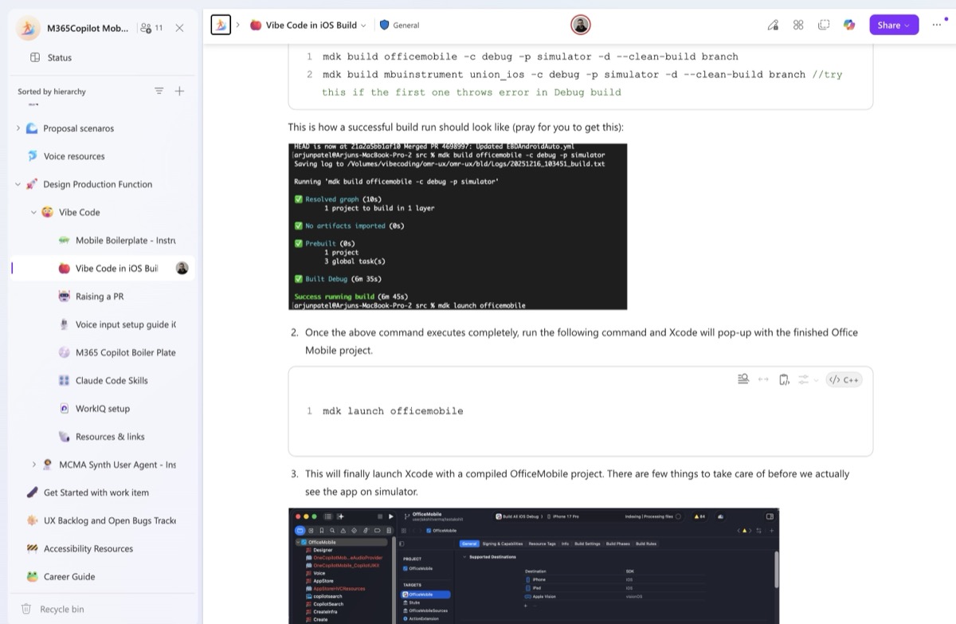This screenshot has width=956, height=624.
Task: Click the Status page icon
Action: click(x=35, y=57)
